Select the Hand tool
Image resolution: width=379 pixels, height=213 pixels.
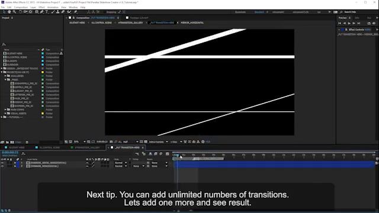click(x=9, y=12)
